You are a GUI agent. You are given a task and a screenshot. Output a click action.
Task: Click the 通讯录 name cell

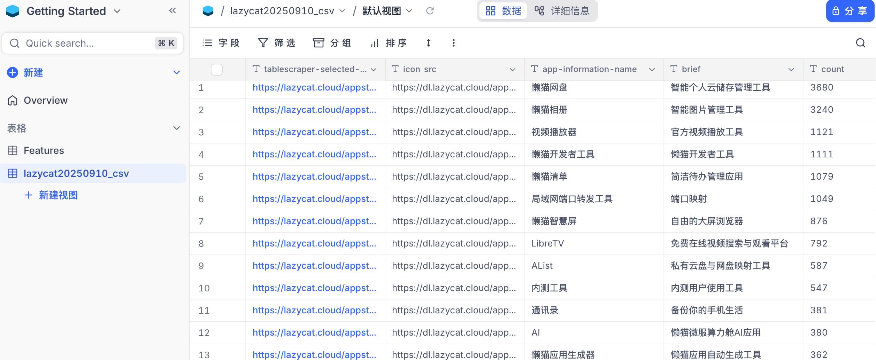[x=594, y=310]
